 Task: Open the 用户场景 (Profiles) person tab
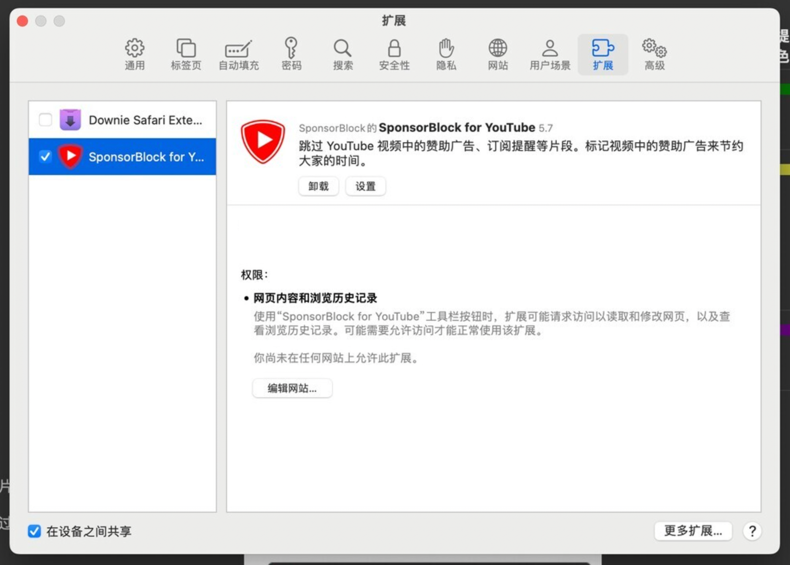click(x=550, y=55)
